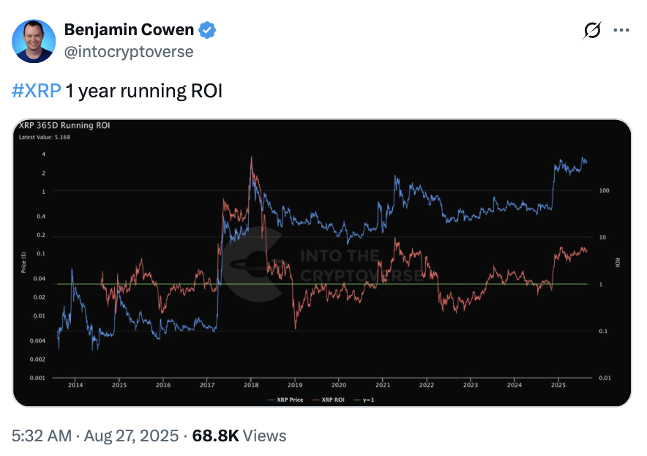Click the ROI right axis title

618,261
